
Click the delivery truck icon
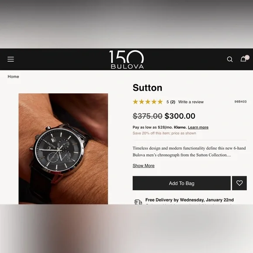[x=138, y=202]
